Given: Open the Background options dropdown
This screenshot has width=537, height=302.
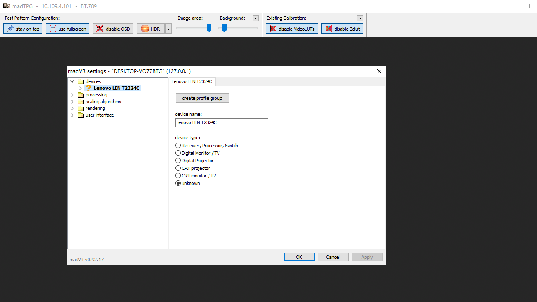Looking at the screenshot, I should coord(255,18).
